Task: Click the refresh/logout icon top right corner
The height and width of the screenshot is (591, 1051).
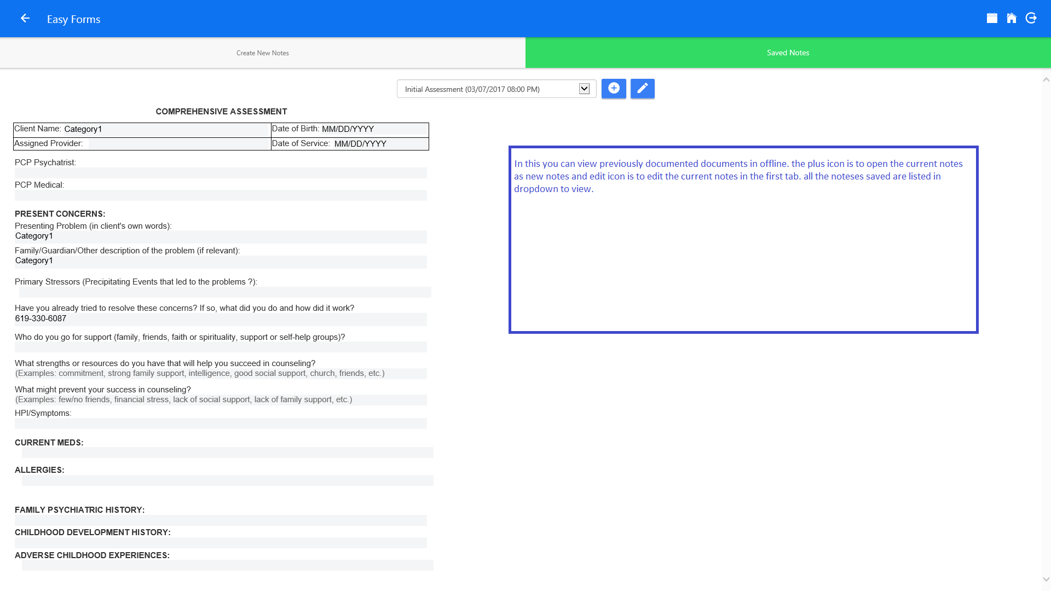Action: 1031,18
